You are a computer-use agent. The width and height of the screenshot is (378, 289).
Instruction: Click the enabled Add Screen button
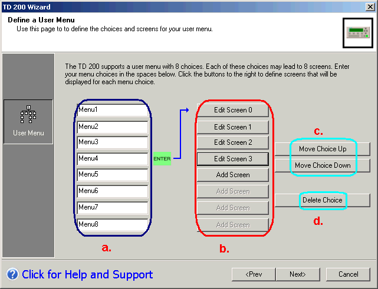[233, 175]
